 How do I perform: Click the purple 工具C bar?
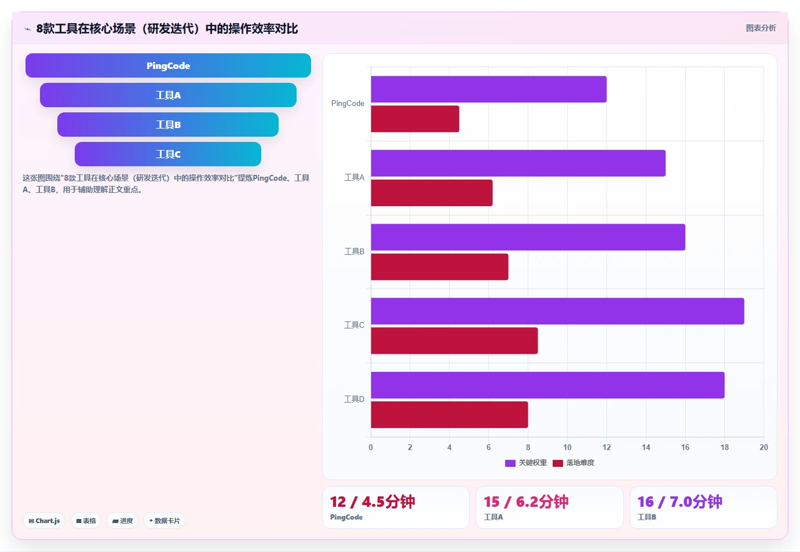(x=557, y=311)
